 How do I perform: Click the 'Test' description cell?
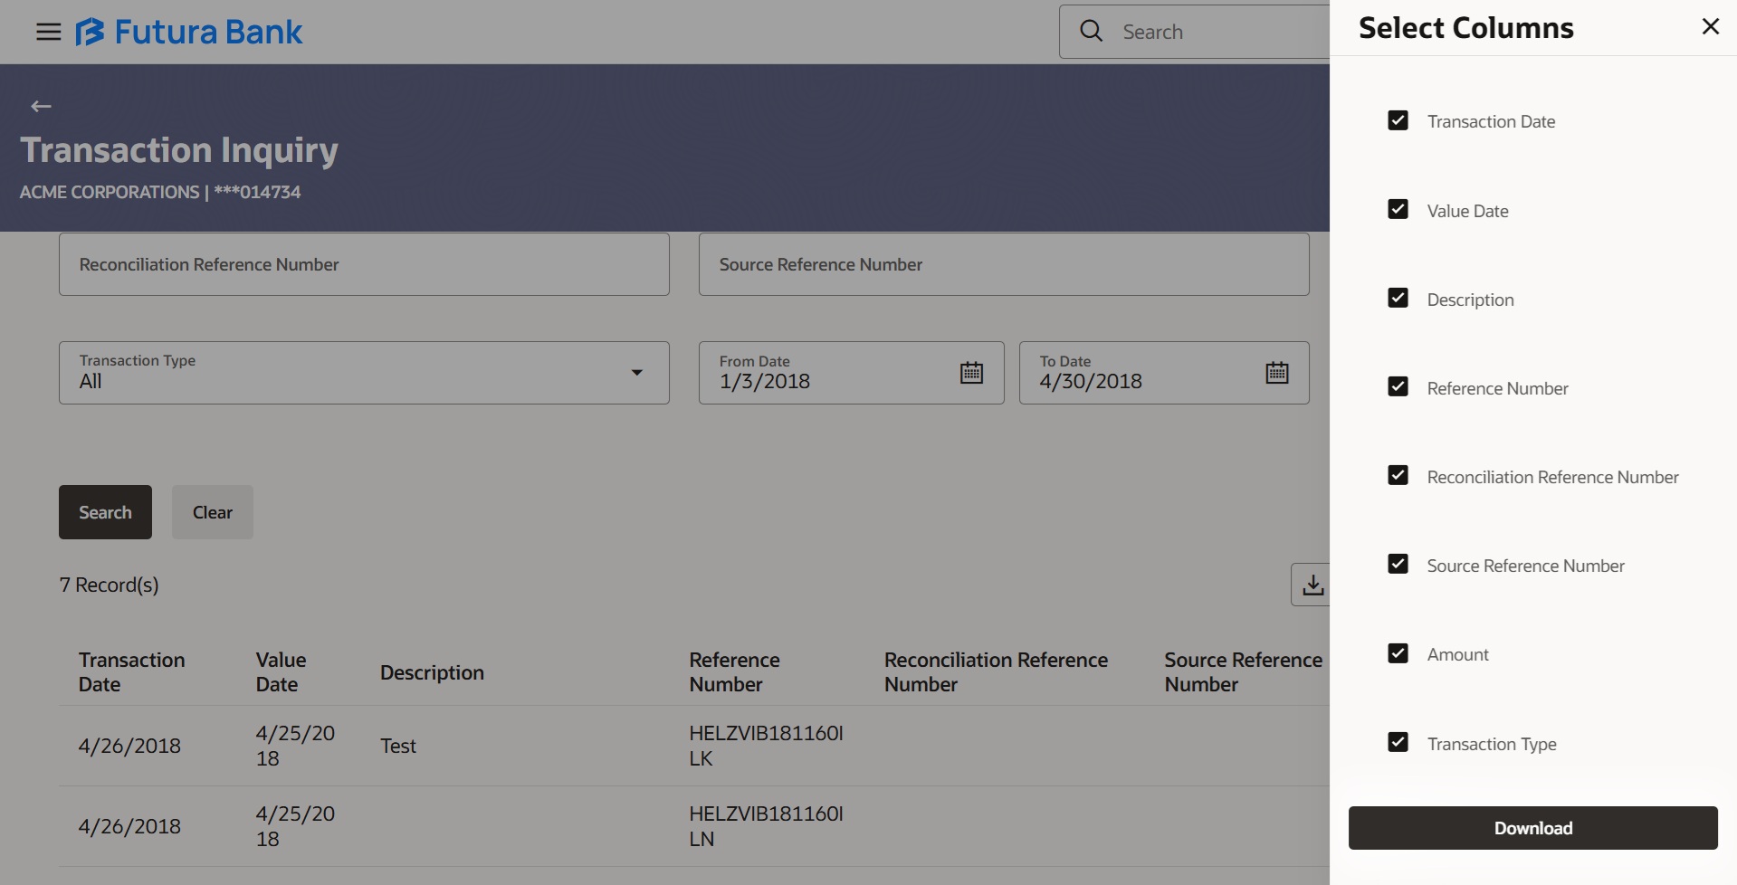[x=398, y=746]
